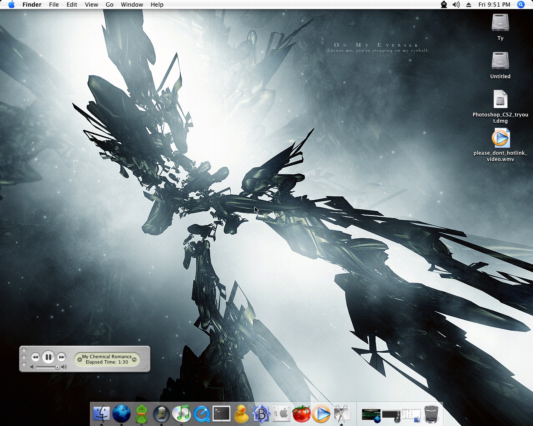This screenshot has height=426, width=533.
Task: Open the menu bar volume control
Action: coord(456,5)
